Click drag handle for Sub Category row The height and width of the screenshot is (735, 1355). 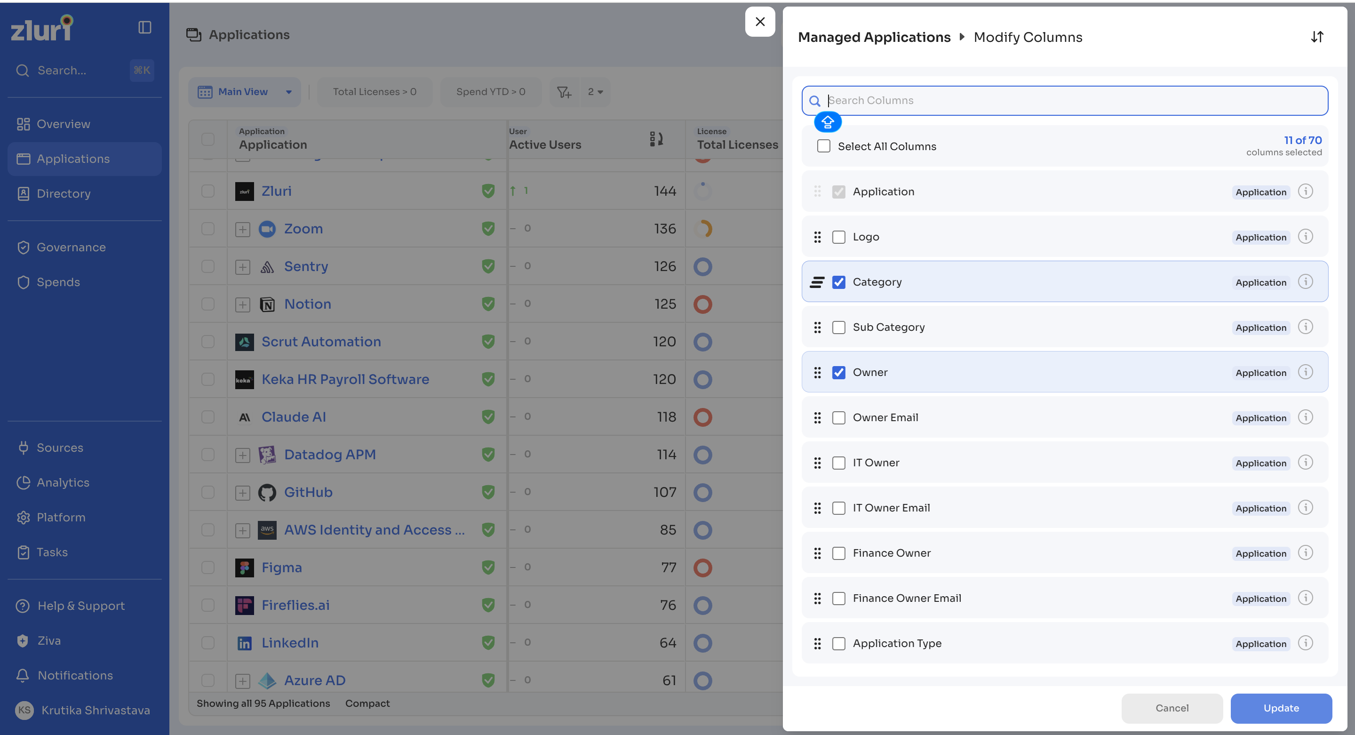tap(817, 327)
